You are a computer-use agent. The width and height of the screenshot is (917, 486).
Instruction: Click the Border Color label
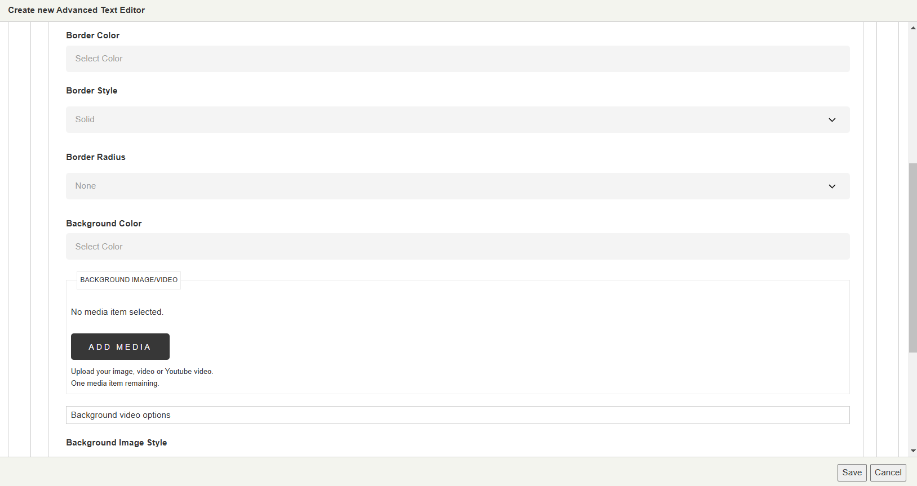(92, 35)
